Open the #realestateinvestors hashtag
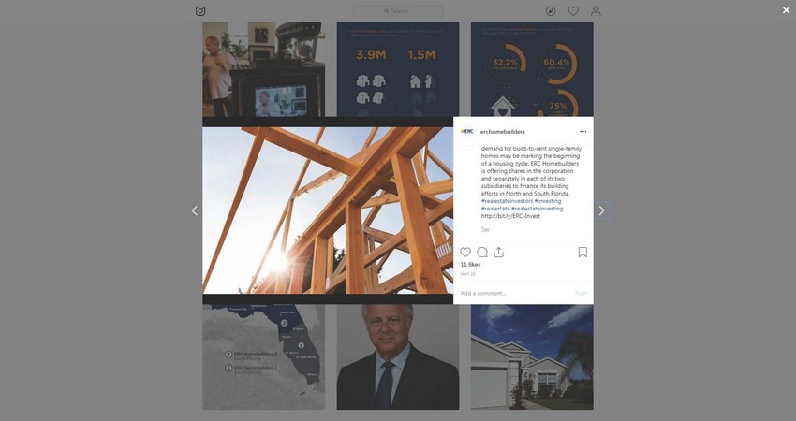Viewport: 796px width, 421px height. click(x=508, y=201)
